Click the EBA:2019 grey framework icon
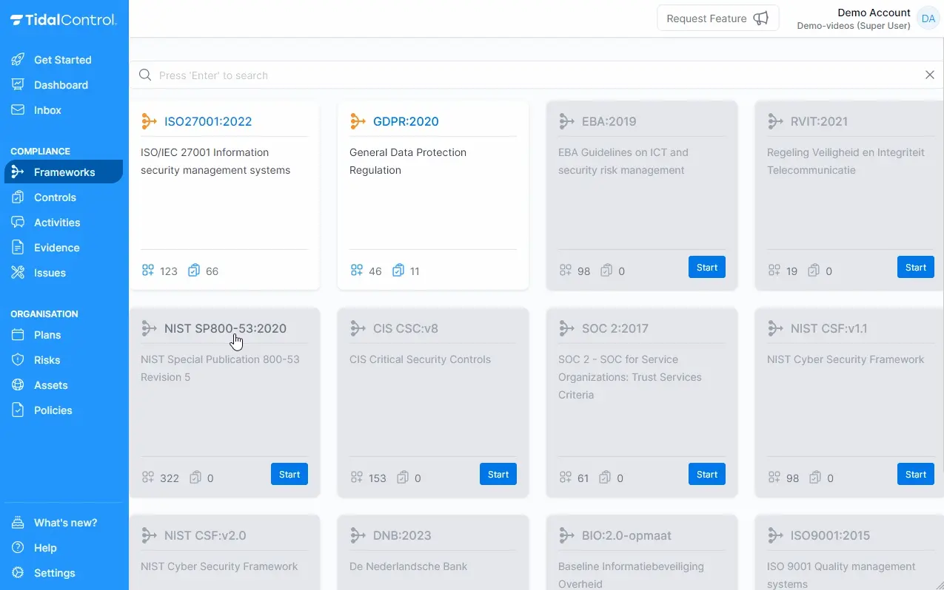This screenshot has height=590, width=944. click(566, 121)
